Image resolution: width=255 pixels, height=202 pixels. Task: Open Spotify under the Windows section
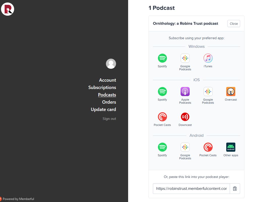click(x=162, y=58)
